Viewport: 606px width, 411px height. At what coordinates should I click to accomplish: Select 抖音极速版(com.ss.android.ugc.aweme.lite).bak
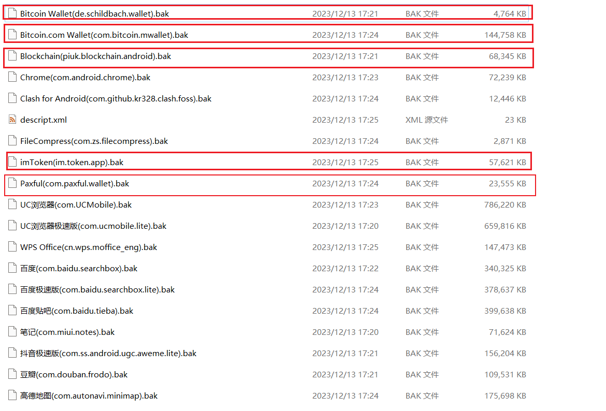tap(108, 354)
